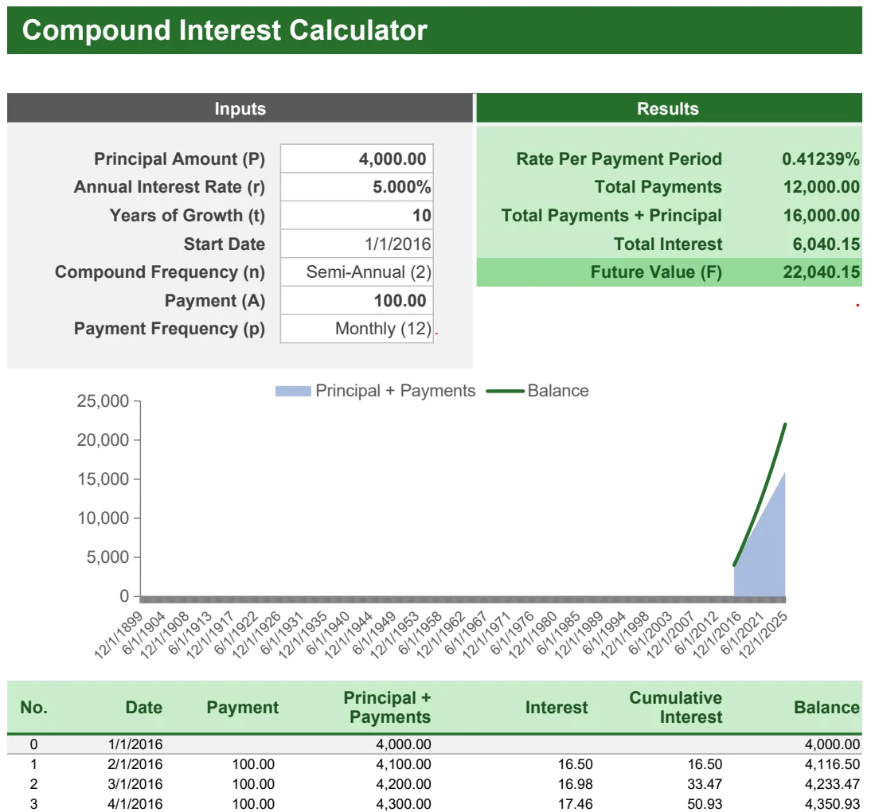Image resolution: width=871 pixels, height=812 pixels.
Task: Click the 12/1/2025 x-axis label on chart
Action: pyautogui.click(x=763, y=634)
